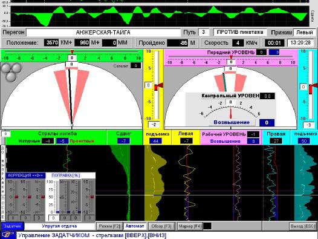
Task: Select the Автомат mode label
Action: click(135, 226)
